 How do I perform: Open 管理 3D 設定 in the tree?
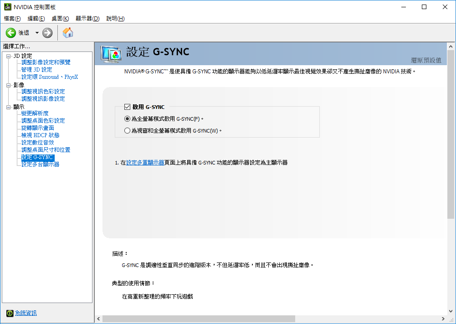click(36, 70)
